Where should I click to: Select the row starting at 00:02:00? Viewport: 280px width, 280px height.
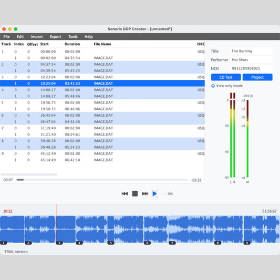point(102,58)
